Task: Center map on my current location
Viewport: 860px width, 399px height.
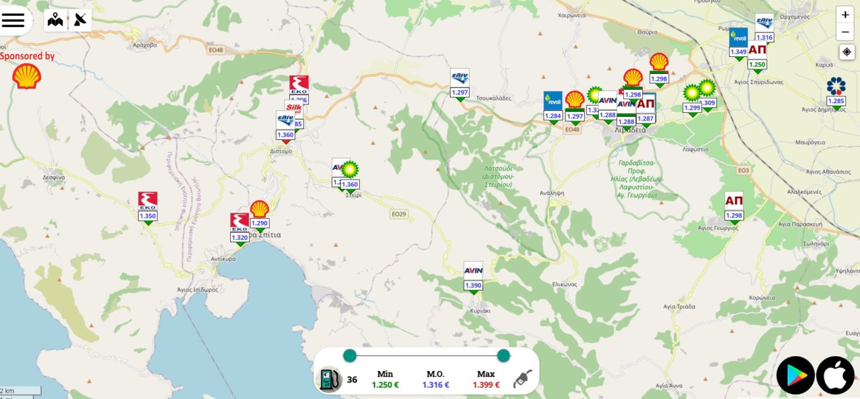Action: (846, 52)
